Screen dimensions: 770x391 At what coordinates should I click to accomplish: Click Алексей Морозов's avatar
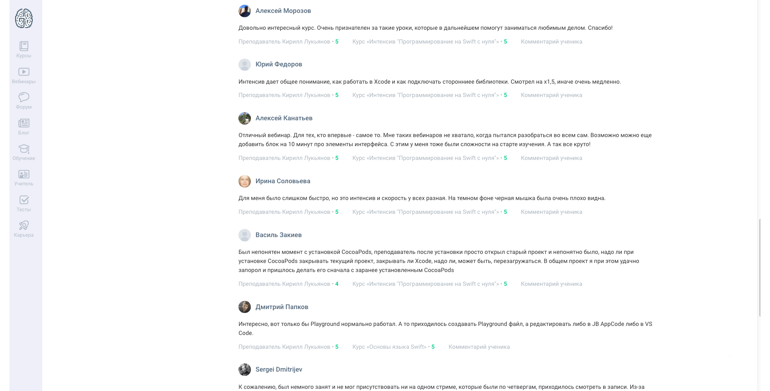[244, 11]
